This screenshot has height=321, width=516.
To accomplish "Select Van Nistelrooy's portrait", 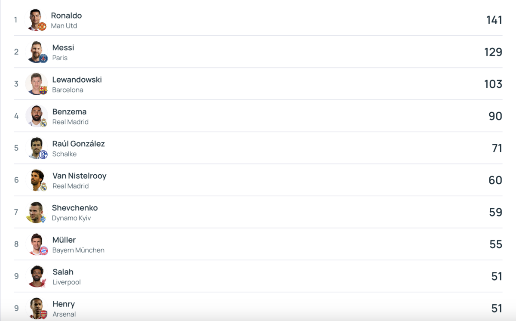I will pyautogui.click(x=37, y=180).
